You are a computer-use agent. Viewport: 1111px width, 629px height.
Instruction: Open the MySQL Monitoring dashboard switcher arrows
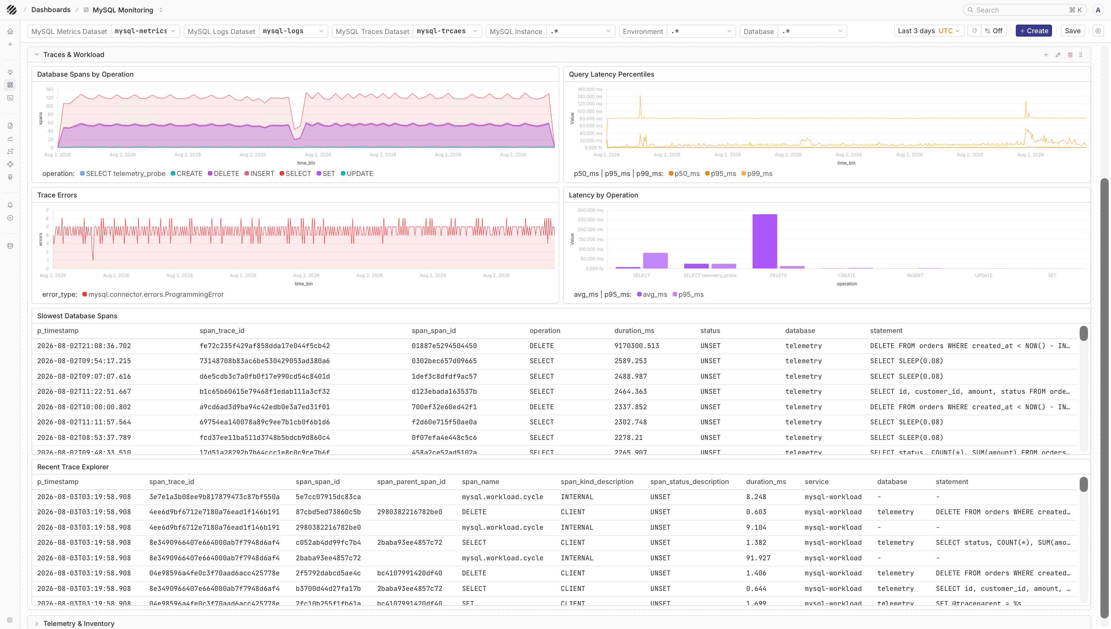tap(161, 10)
